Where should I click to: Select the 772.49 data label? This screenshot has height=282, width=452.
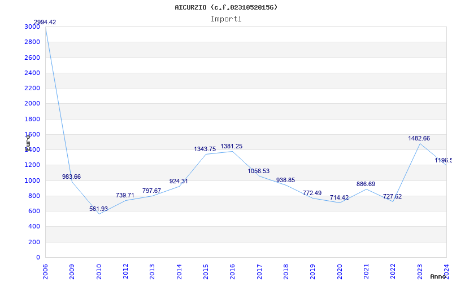[x=312, y=193]
